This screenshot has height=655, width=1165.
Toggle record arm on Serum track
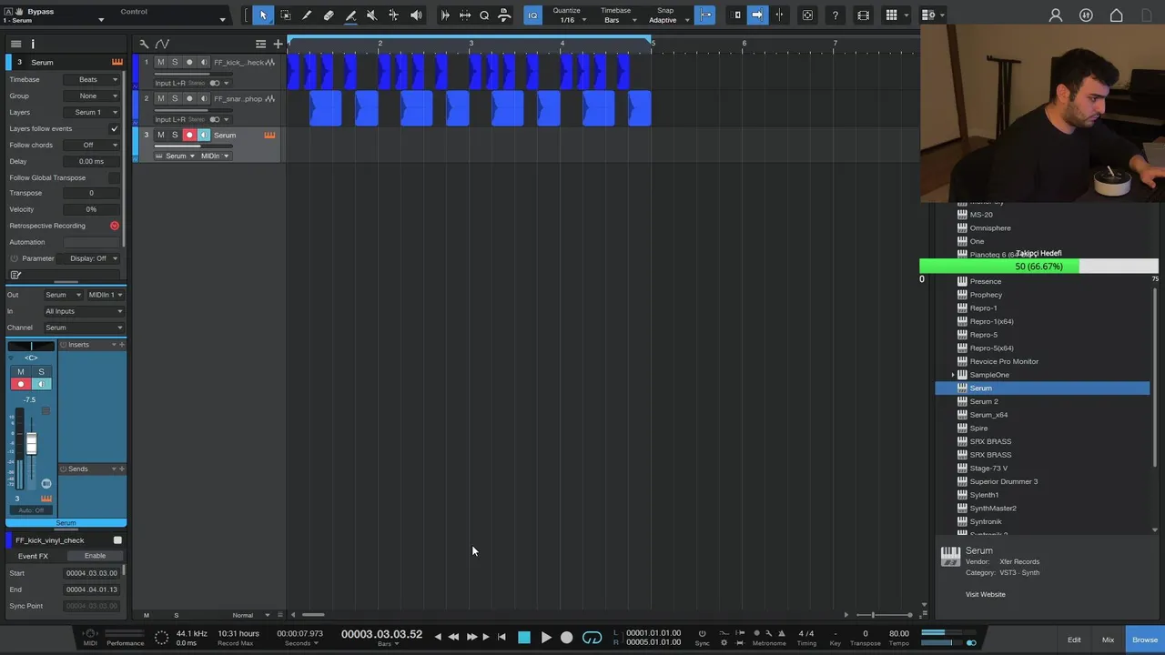coord(189,135)
